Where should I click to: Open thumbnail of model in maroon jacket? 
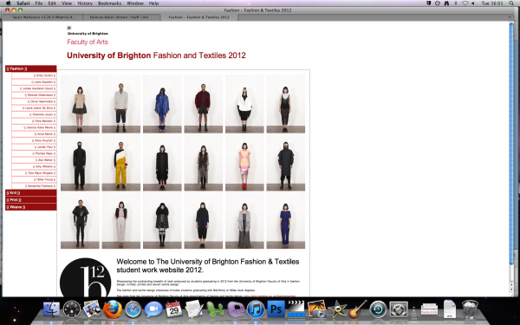click(x=204, y=104)
